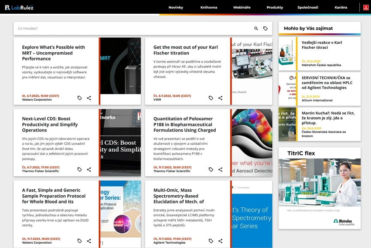Open the Knihovna menu
This screenshot has width=371, height=248.
tap(209, 7)
